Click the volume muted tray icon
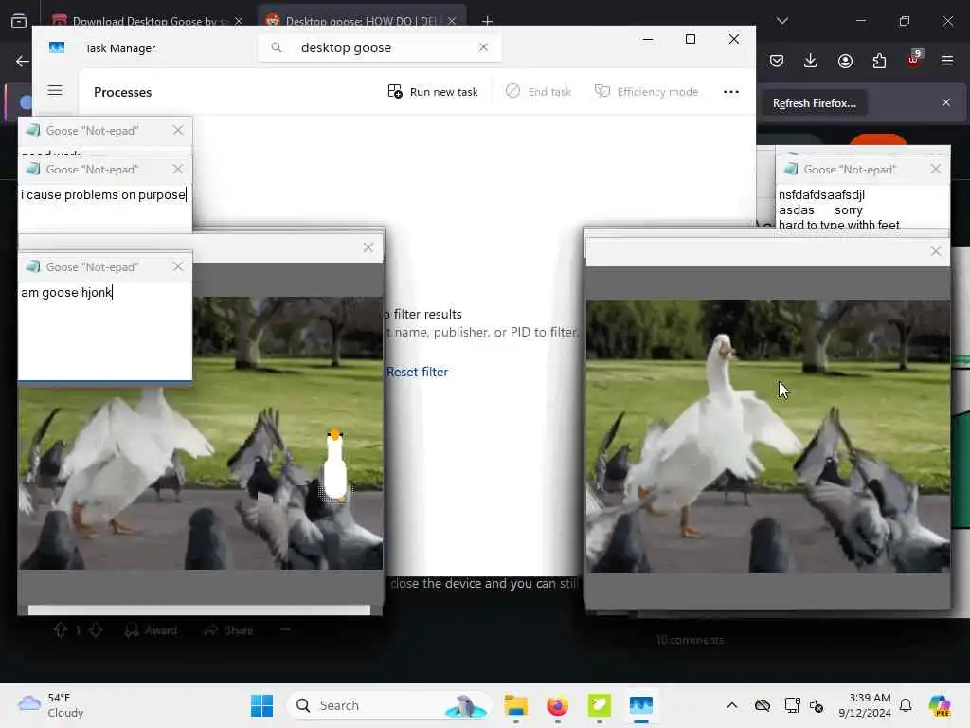This screenshot has width=970, height=728. [817, 705]
